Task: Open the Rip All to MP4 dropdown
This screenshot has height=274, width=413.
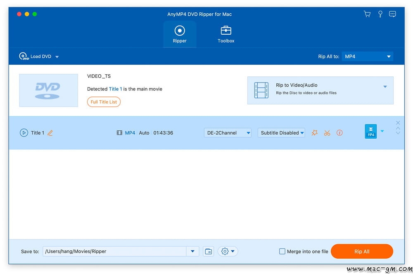Action: click(x=368, y=56)
